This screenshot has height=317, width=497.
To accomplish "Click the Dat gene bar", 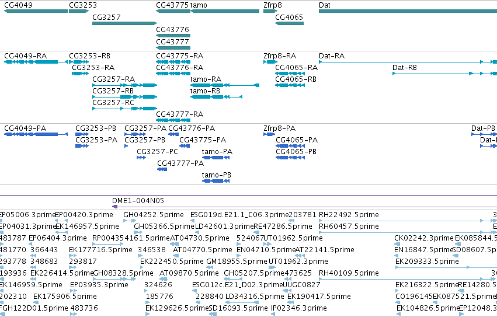I will tap(408, 11).
